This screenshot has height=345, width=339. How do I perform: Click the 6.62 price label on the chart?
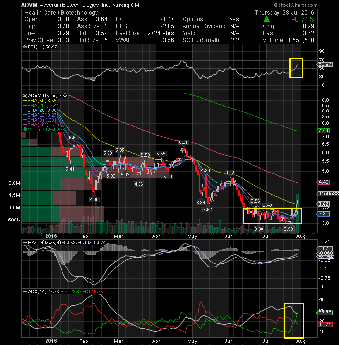coord(73,138)
